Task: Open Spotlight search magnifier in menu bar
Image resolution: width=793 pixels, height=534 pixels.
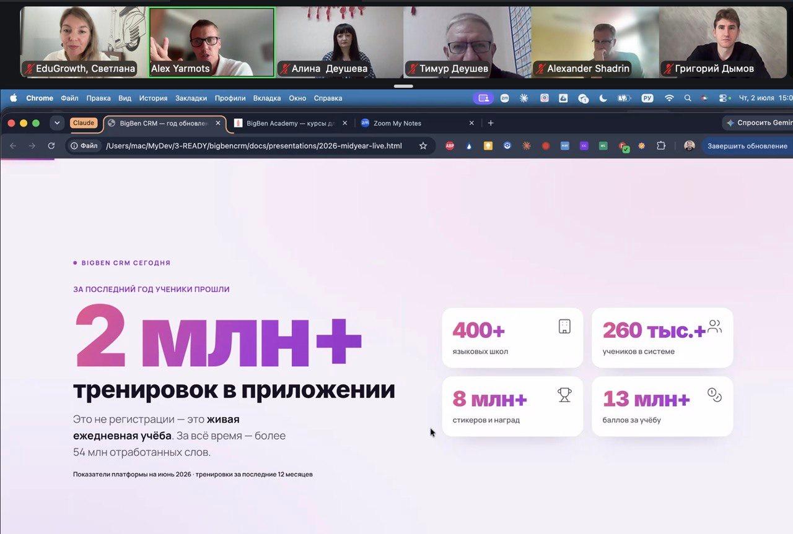Action: coord(688,98)
